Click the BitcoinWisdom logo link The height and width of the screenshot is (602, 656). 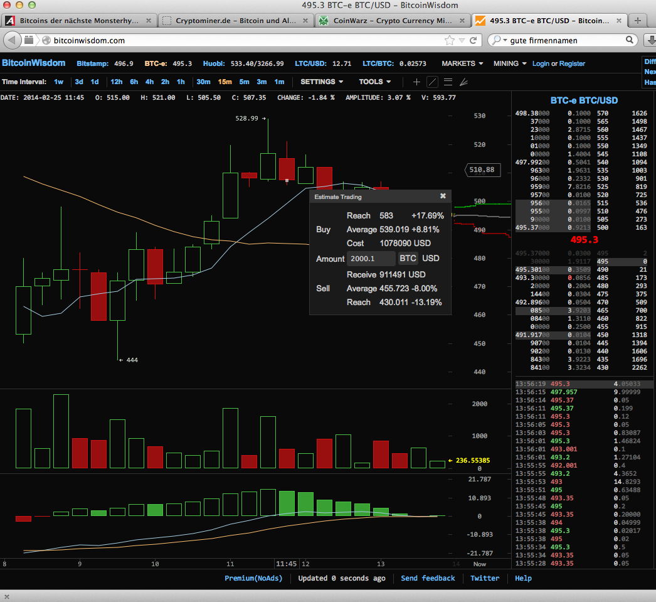coord(33,63)
